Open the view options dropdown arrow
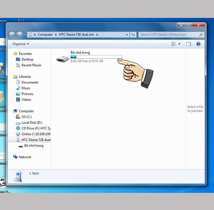This screenshot has width=214, height=210. 179,44
